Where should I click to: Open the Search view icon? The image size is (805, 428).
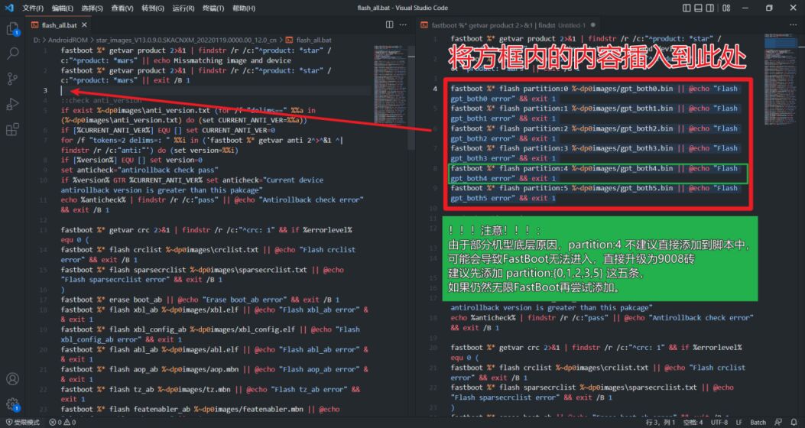(13, 54)
